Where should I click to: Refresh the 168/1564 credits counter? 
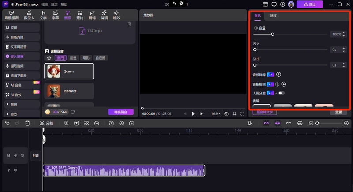pos(73,112)
